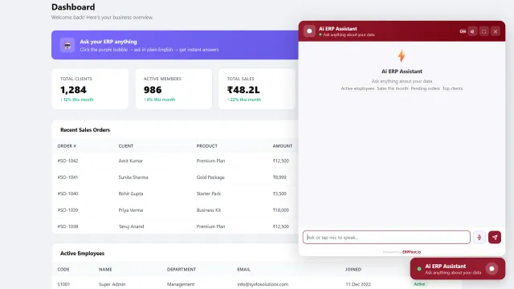514x289 pixels.
Task: Open the Active Members 986 card
Action: [x=173, y=89]
